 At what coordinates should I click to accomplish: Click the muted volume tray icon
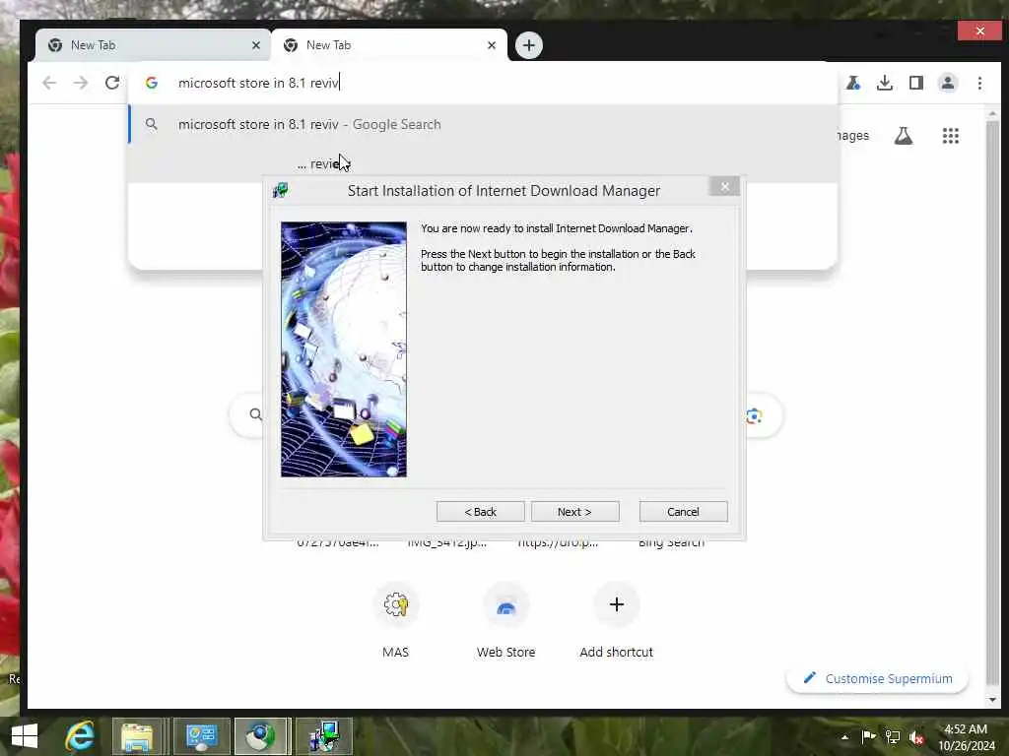coord(916,737)
